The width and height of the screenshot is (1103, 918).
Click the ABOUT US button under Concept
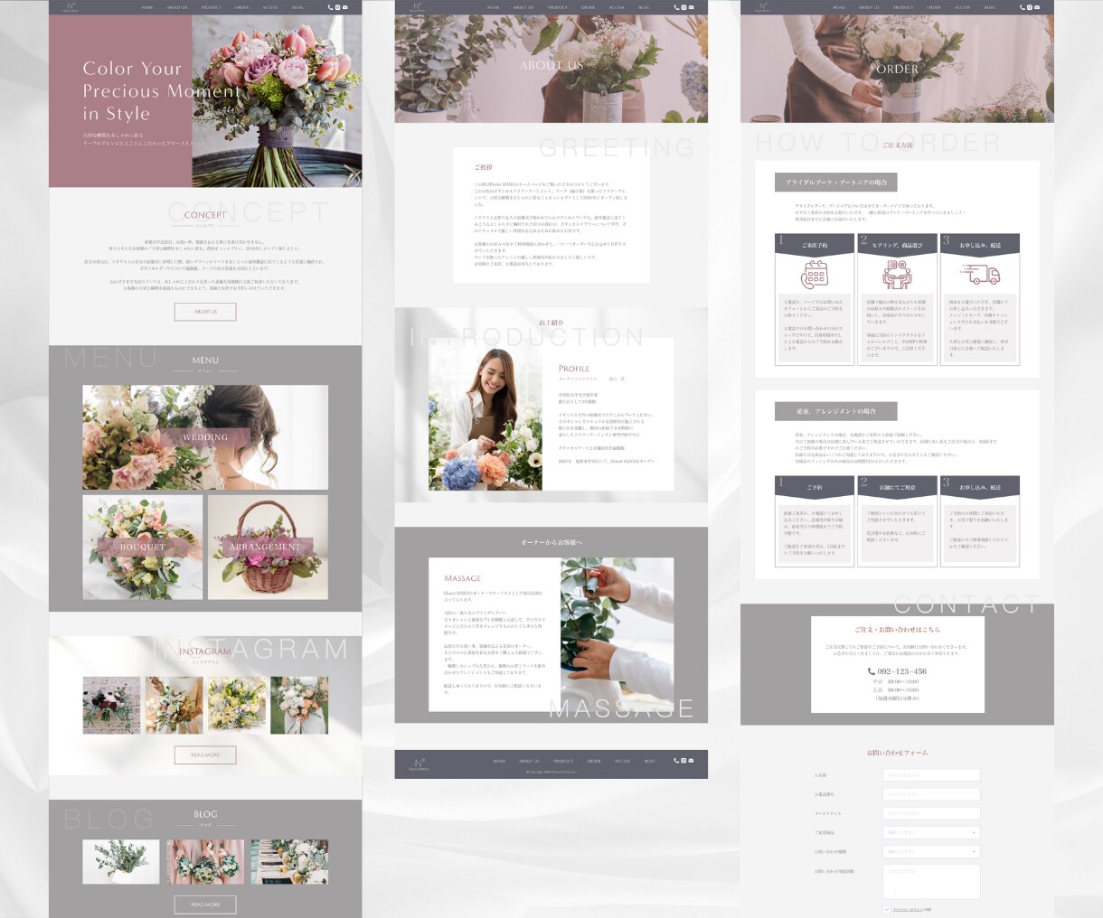tap(205, 312)
